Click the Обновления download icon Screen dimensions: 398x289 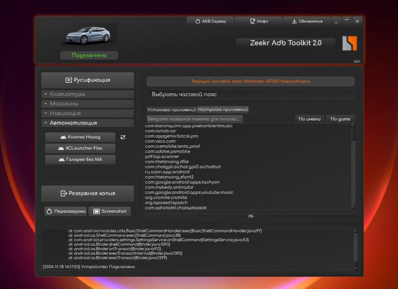click(x=294, y=21)
